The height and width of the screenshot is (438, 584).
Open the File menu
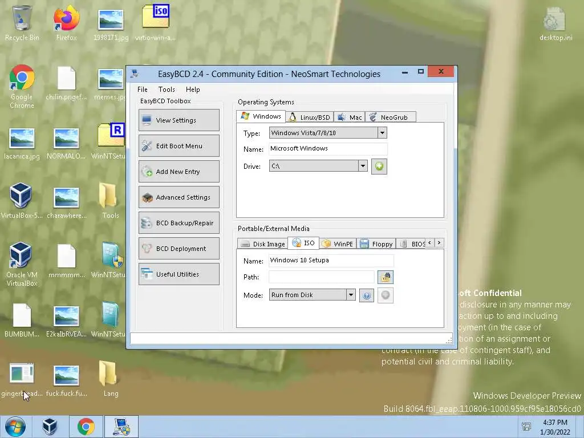pos(142,90)
